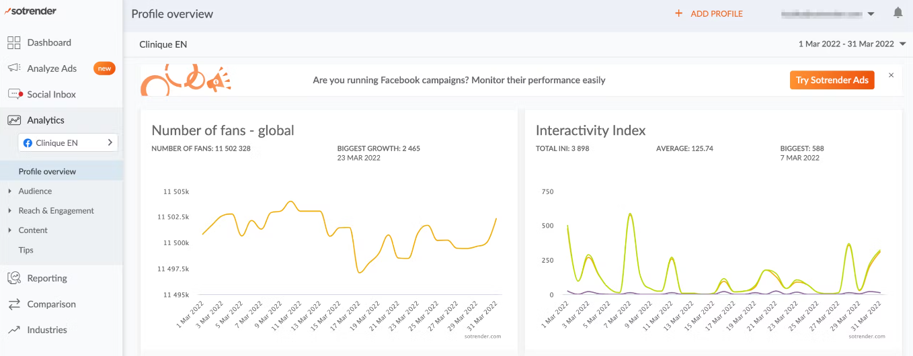Click the Dashboard grid icon
Screen dimensions: 913x356
pyautogui.click(x=14, y=43)
